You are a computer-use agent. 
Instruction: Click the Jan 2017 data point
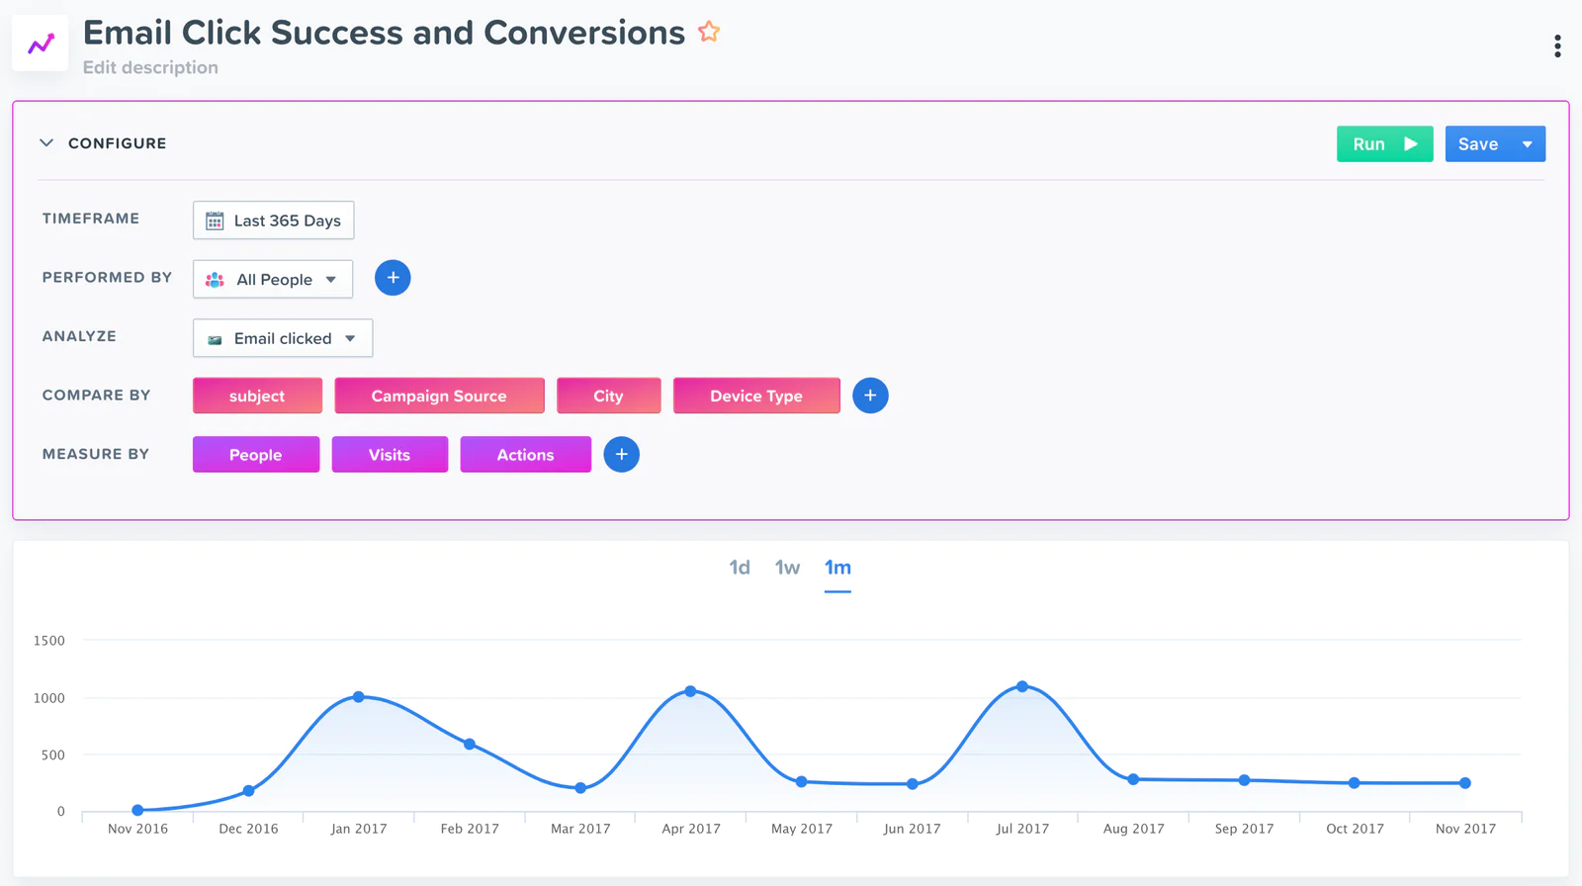(359, 697)
